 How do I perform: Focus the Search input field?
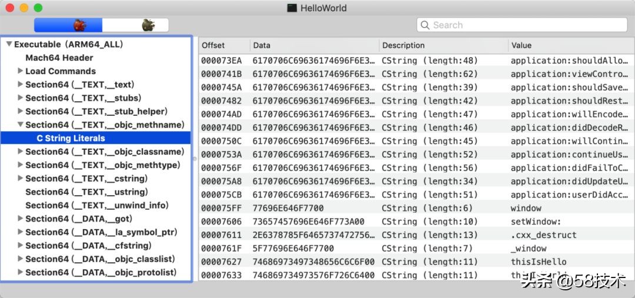click(522, 25)
